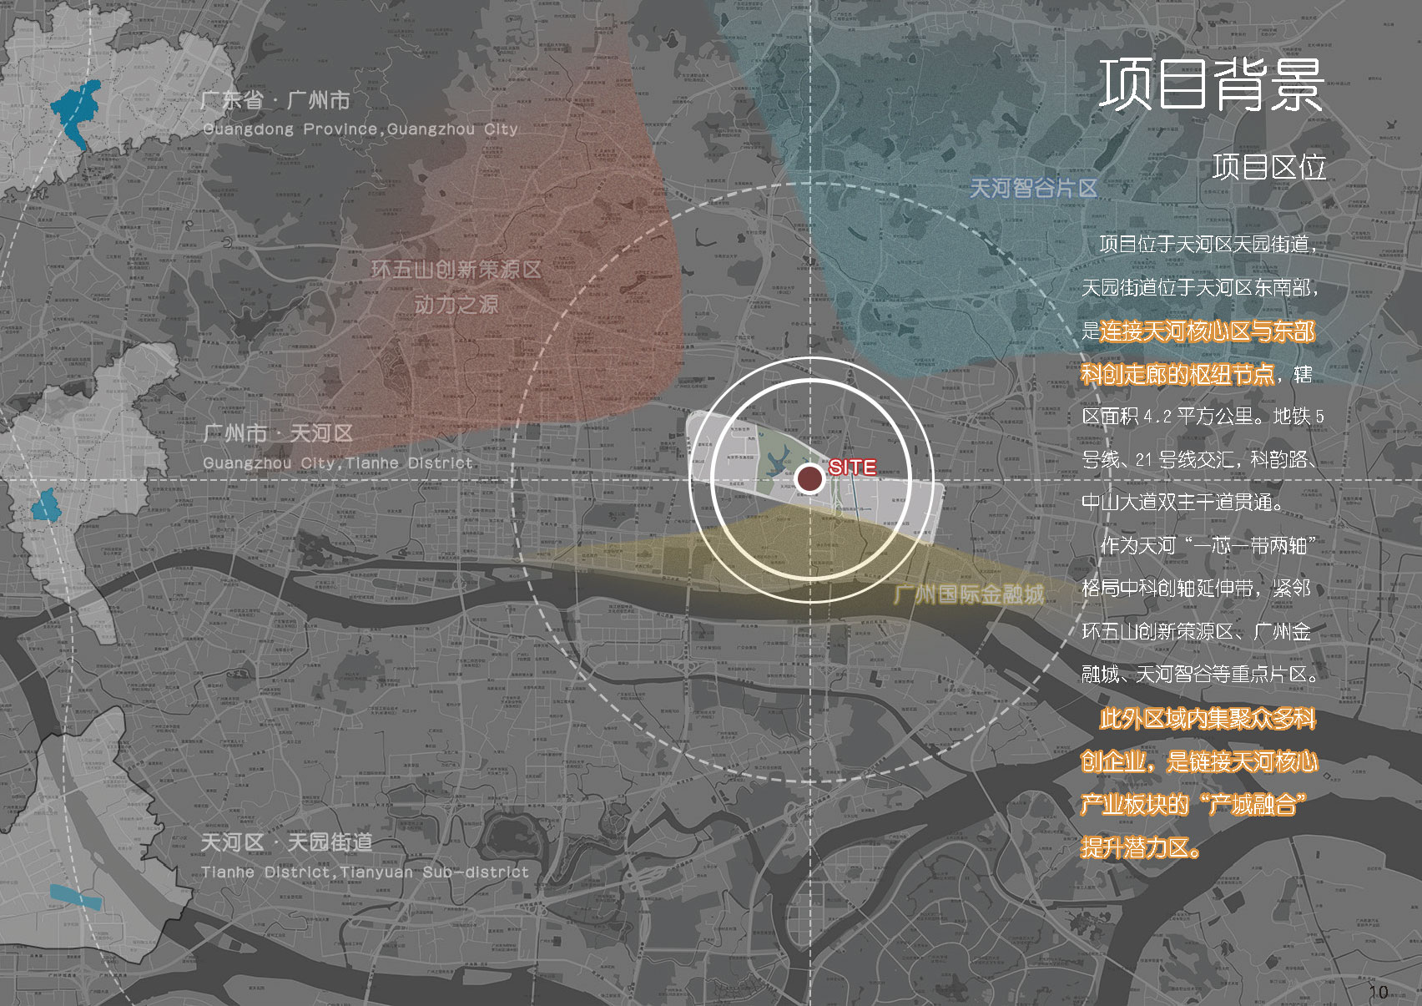Click the highlighted line 连接天河核心区与东部
Screen dimensions: 1422x1006
point(1208,331)
